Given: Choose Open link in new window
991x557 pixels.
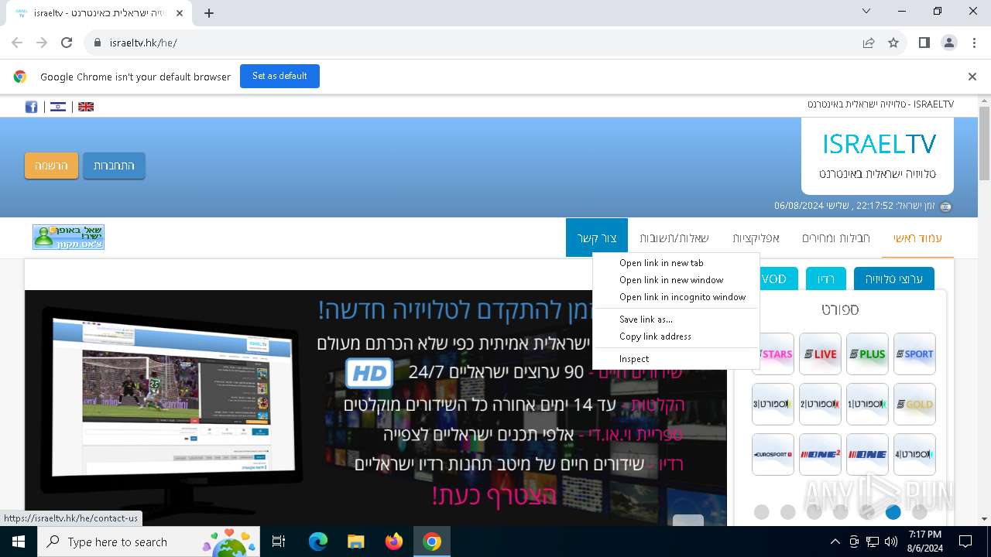Looking at the screenshot, I should click(676, 280).
